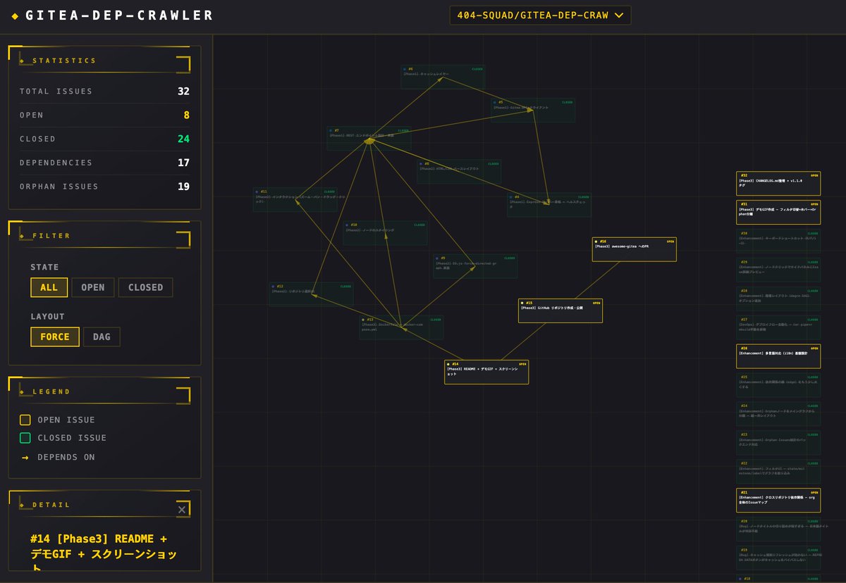Click the #14 README issue title in detail
This screenshot has height=583, width=846.
pos(104,554)
